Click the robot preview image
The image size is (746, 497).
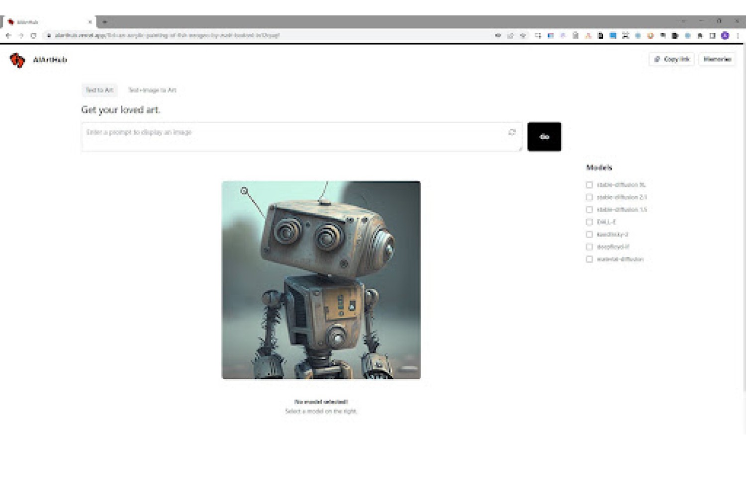pos(321,280)
